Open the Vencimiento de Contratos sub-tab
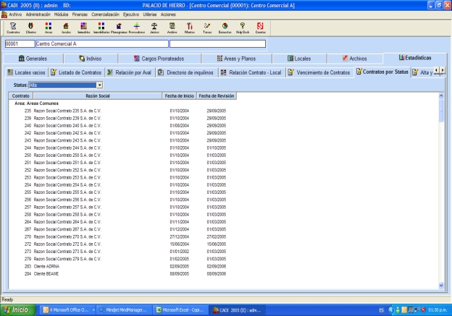This screenshot has height=316, width=452. point(319,72)
